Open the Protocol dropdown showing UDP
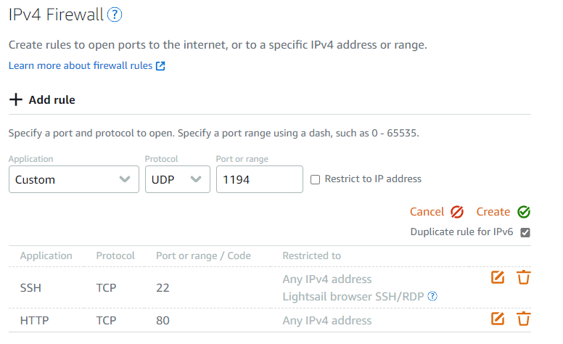This screenshot has height=344, width=563. point(177,179)
